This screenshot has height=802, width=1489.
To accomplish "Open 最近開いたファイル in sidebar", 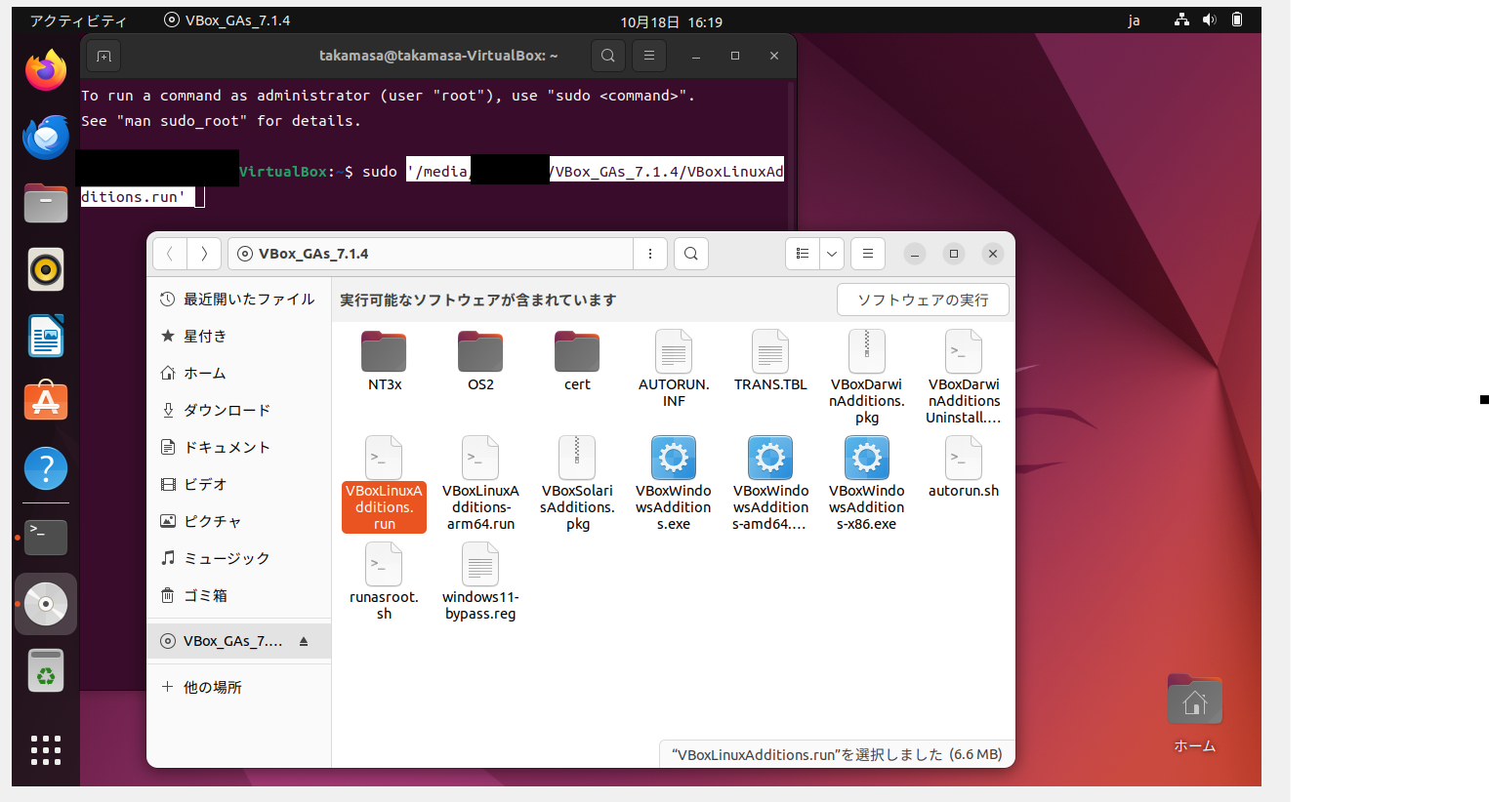I will 238,300.
